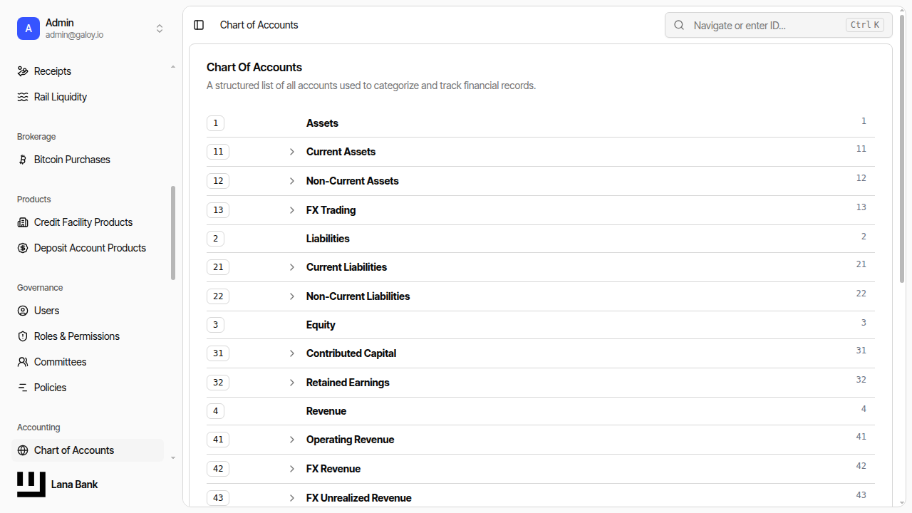
Task: Open Deposit Account Products
Action: (x=88, y=248)
